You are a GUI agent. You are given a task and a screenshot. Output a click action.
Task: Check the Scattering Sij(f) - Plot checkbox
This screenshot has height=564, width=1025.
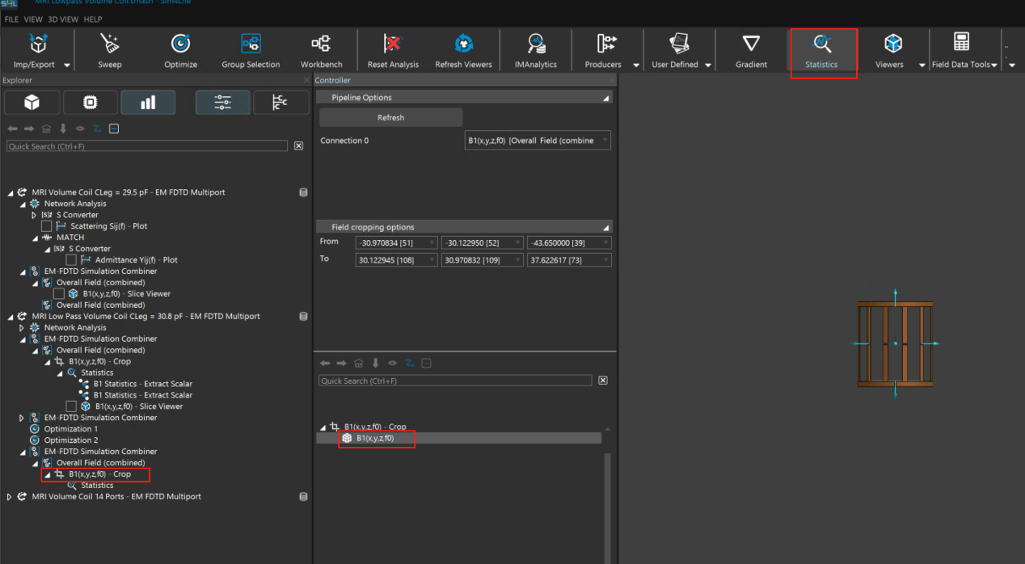coord(47,226)
